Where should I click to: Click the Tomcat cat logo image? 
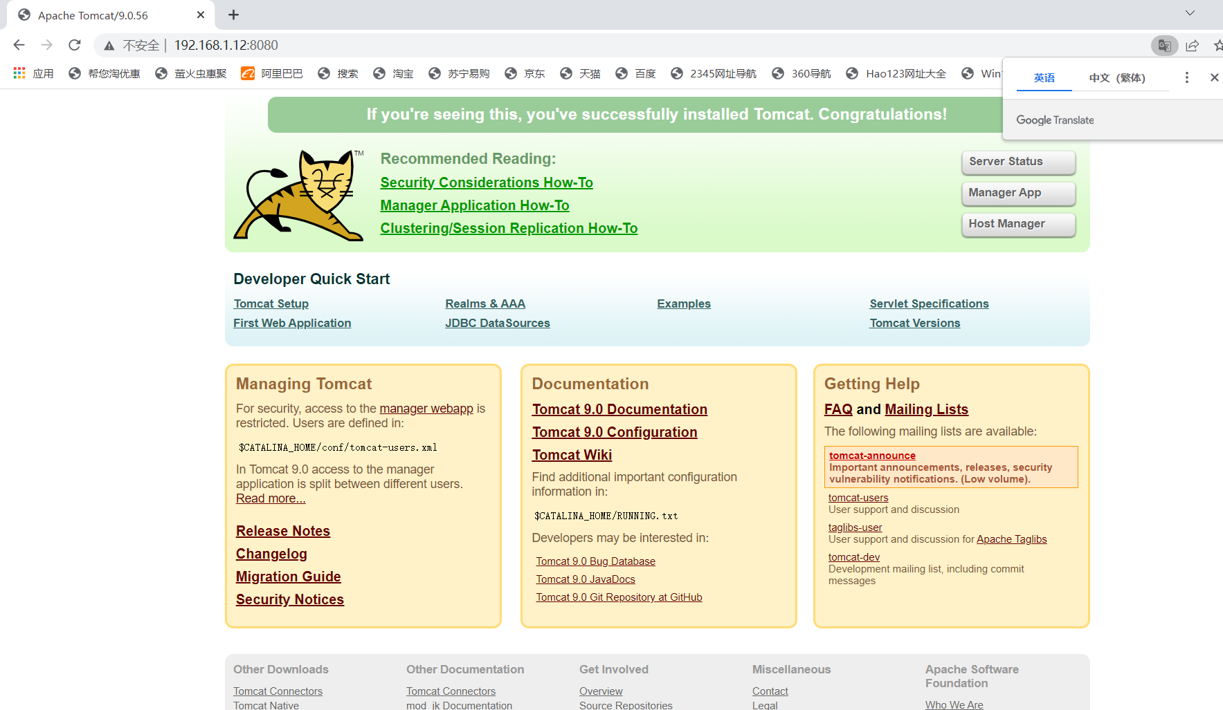pos(299,196)
